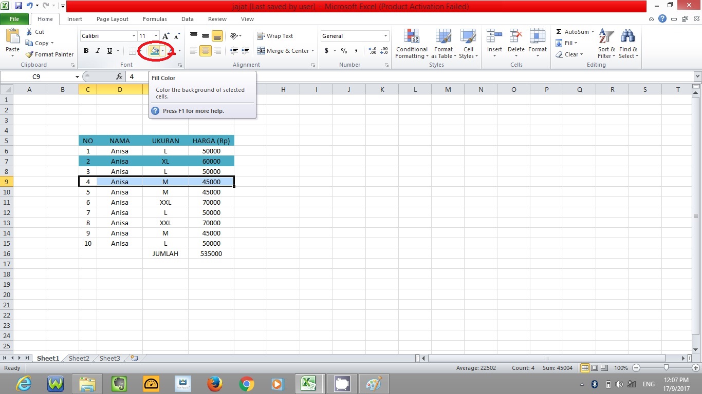
Task: Click the Increase Decimal icon
Action: click(372, 51)
